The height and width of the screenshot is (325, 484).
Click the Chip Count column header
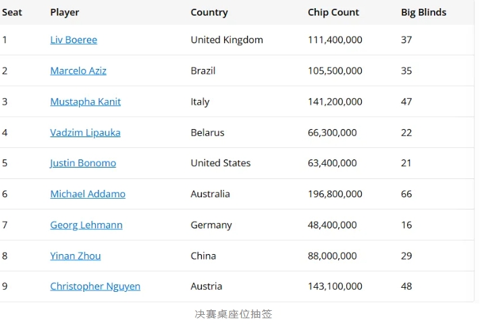333,12
